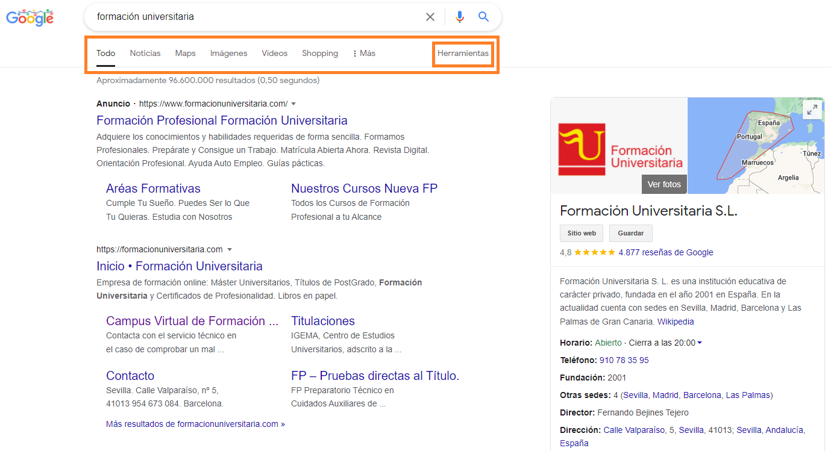
Task: Clear the search box with X
Action: coord(430,17)
